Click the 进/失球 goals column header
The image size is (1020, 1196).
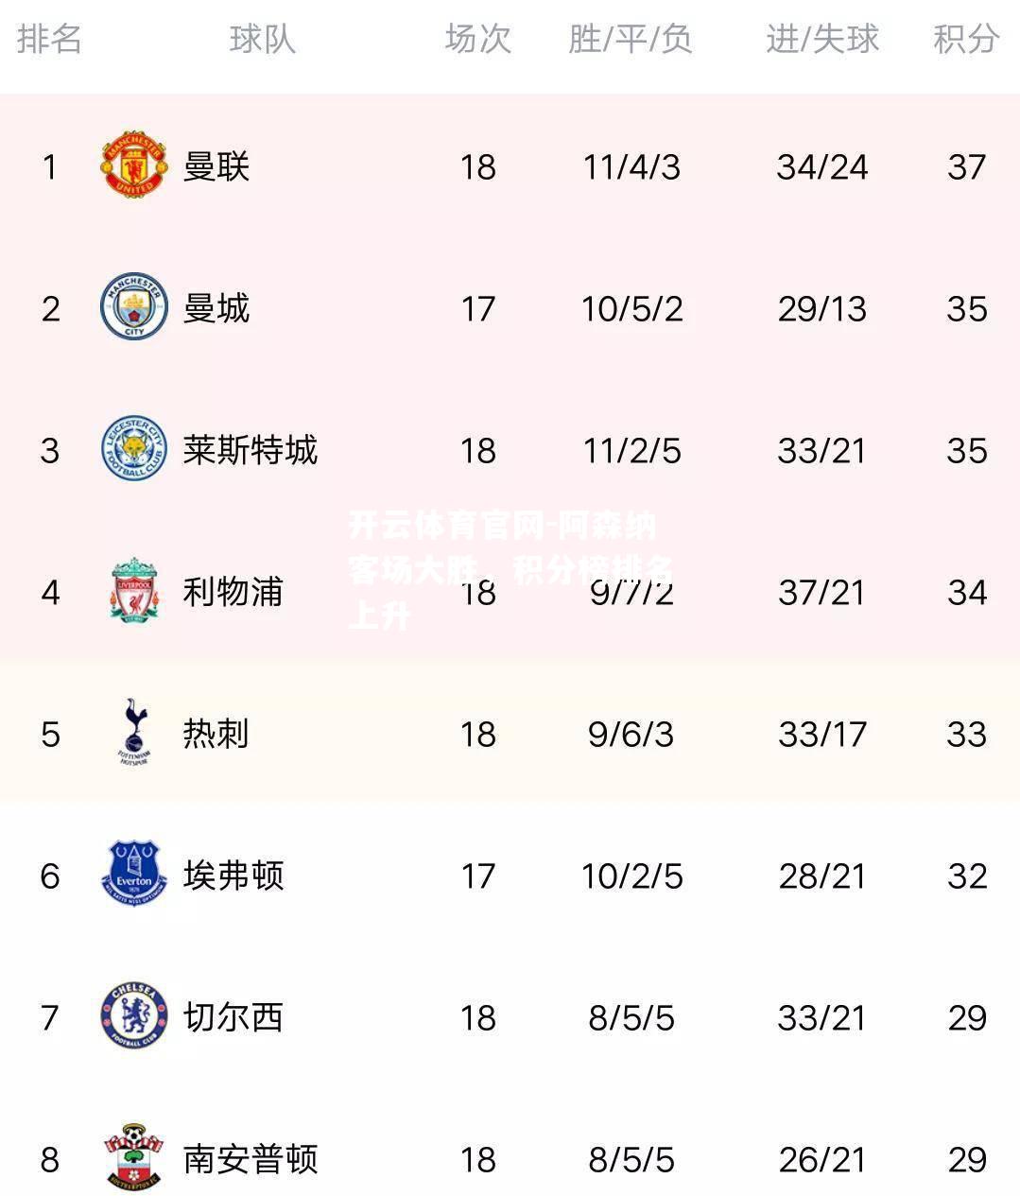[x=822, y=39]
